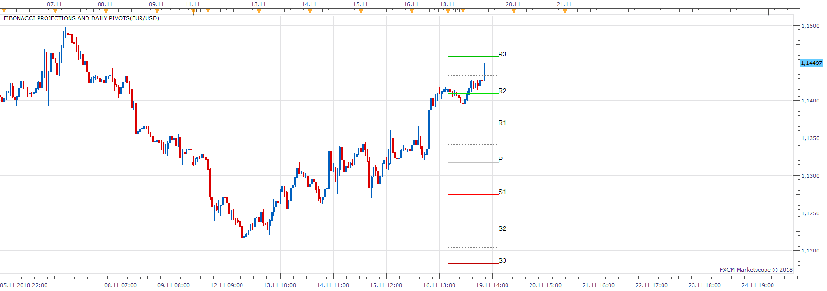
Task: Click the '24.11 19:00' time axis label
Action: tap(758, 285)
